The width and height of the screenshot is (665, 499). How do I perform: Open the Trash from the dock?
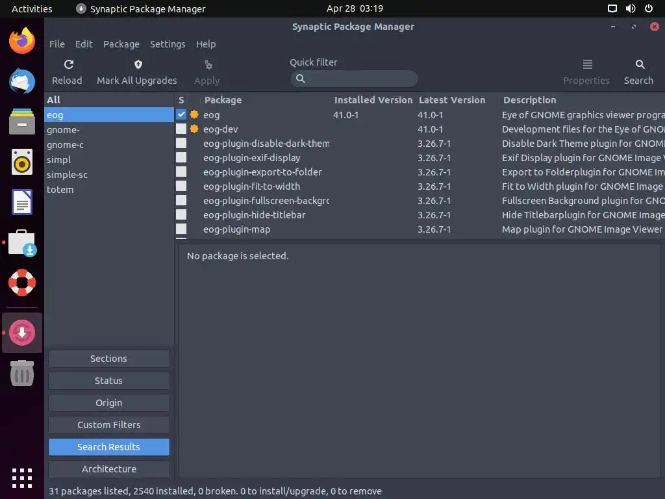tap(22, 373)
